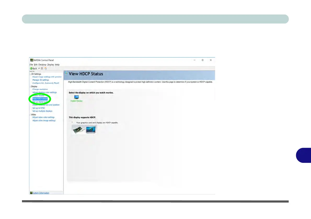The image size is (311, 219).
Task: Maximize the NVIDIA Control Panel window
Action: (x=203, y=60)
